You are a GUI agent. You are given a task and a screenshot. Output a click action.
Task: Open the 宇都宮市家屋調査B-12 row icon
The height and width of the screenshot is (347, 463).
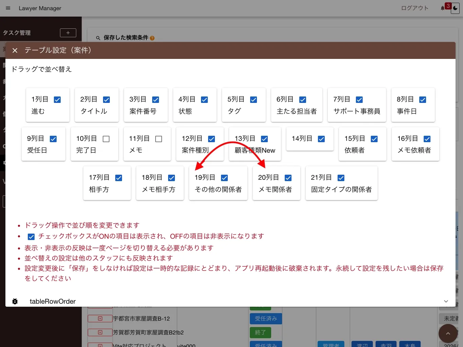coord(100,319)
